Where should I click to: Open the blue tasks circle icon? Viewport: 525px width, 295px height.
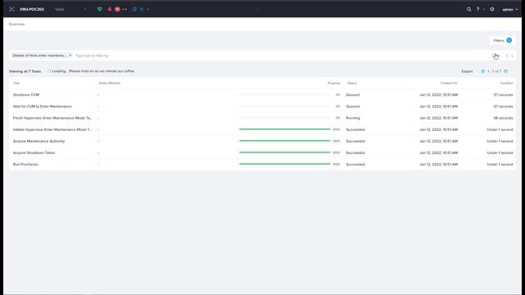tap(135, 9)
